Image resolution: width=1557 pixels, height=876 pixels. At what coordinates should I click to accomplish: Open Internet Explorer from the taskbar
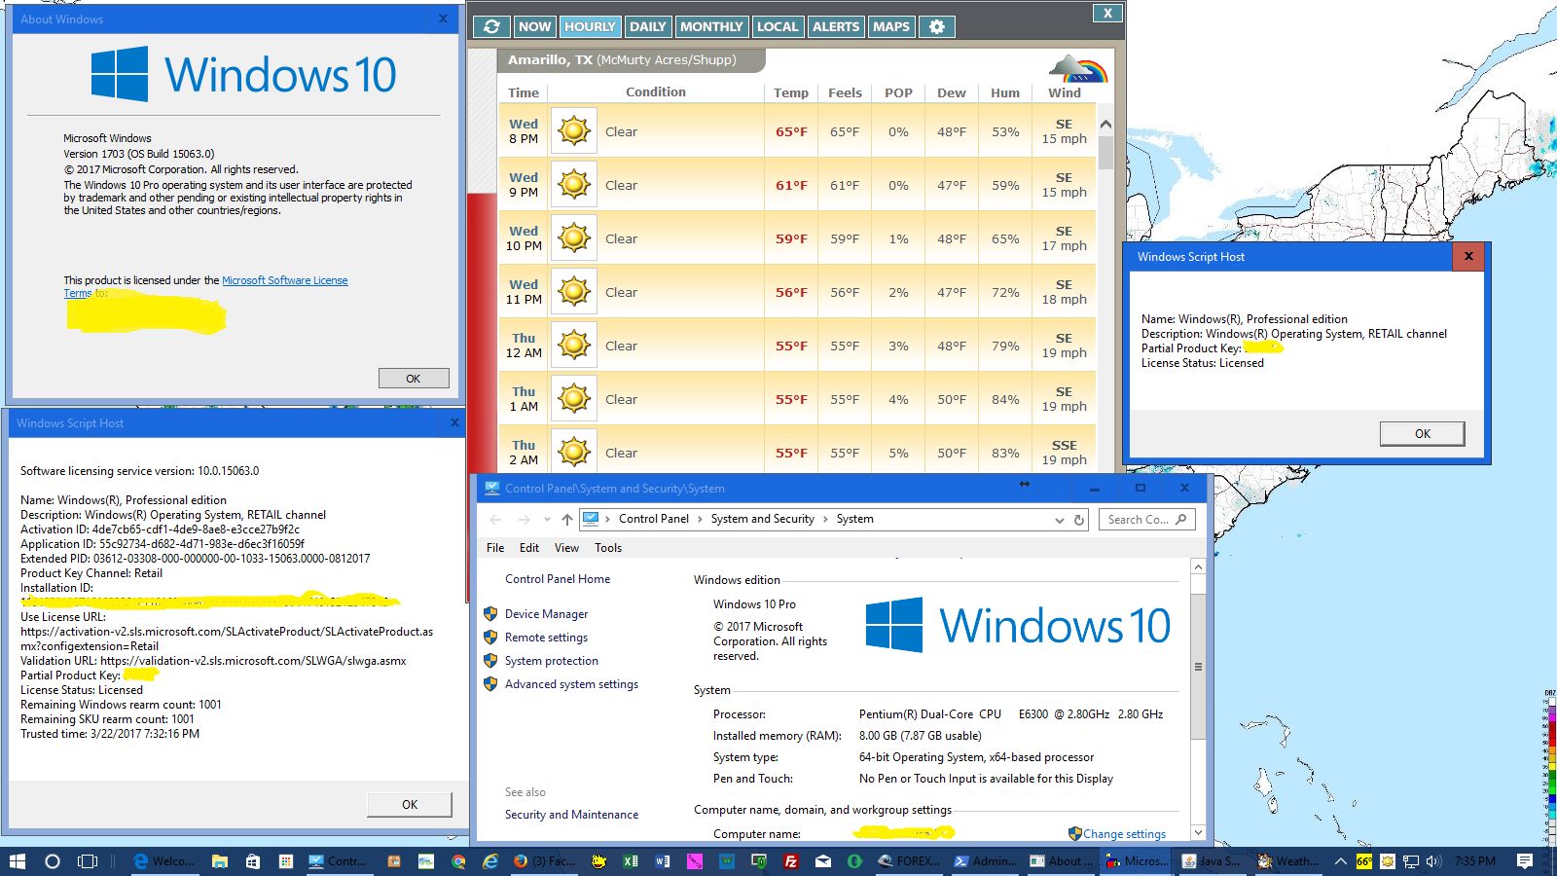(x=490, y=861)
